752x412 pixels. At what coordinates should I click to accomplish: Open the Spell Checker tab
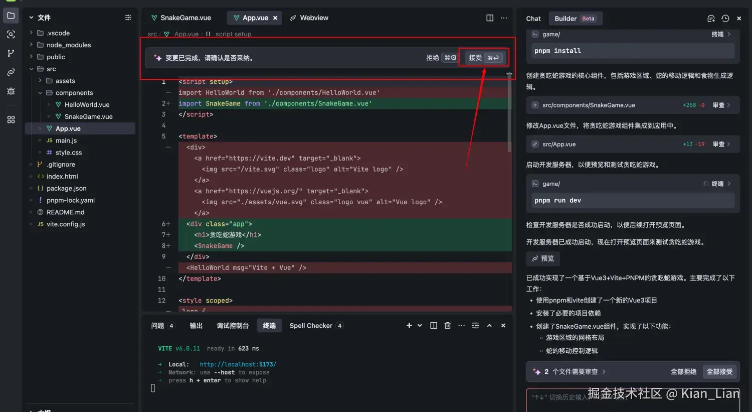pos(316,326)
